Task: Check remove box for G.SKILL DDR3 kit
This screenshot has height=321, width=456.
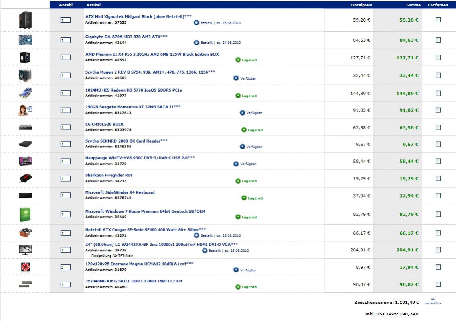Action: pos(438,284)
